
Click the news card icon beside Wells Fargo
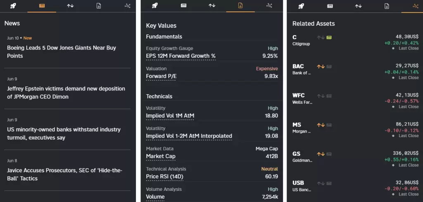(x=329, y=96)
